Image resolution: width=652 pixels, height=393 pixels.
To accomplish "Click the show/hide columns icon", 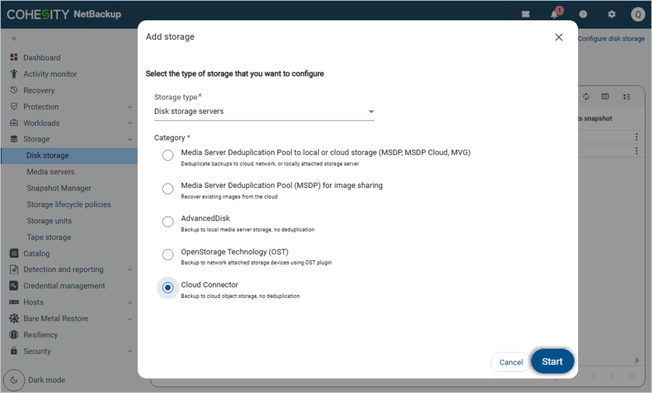I will (x=606, y=96).
